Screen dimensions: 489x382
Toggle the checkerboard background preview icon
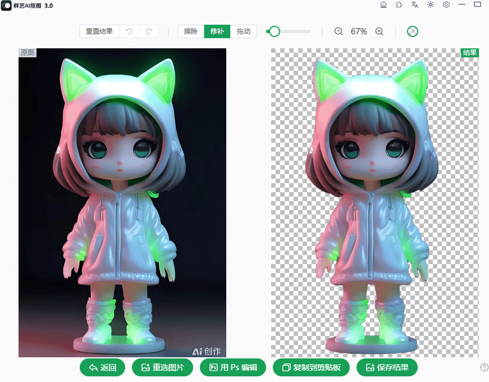tap(413, 31)
